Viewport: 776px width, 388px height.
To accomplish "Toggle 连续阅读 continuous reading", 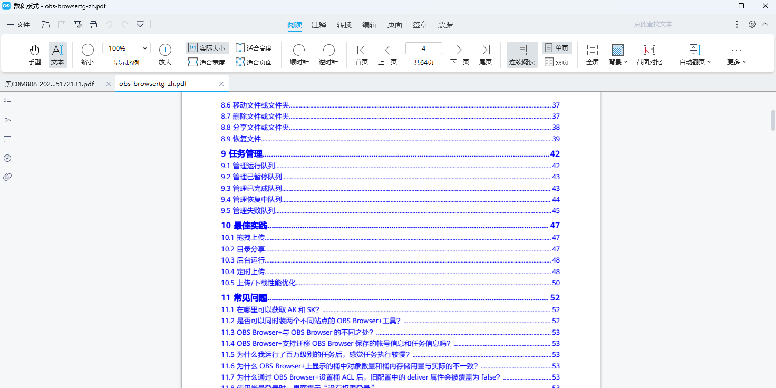I will [522, 55].
